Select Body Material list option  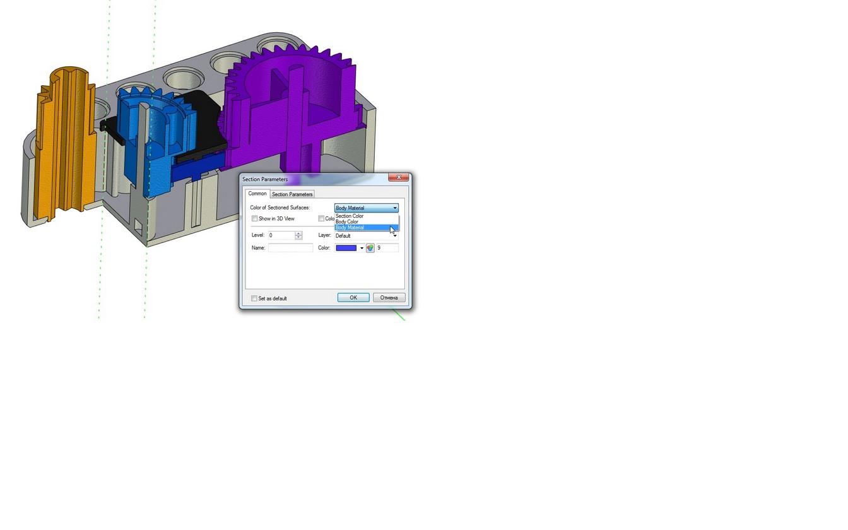(x=350, y=228)
